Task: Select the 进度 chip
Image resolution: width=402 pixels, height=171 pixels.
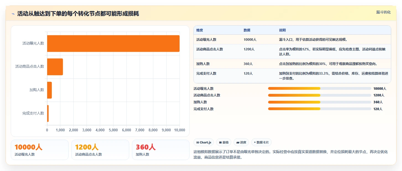Action: click(x=241, y=142)
